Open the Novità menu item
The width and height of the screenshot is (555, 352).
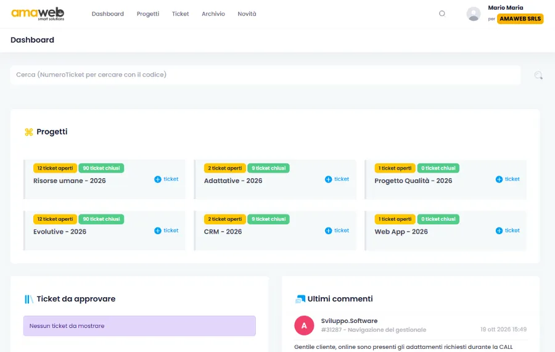247,14
